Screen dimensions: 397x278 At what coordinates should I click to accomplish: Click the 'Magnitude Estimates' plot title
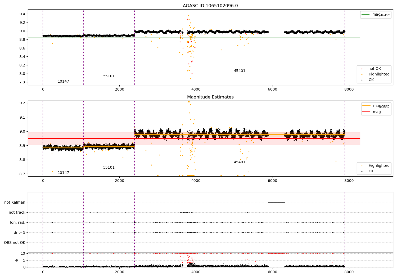coord(210,97)
